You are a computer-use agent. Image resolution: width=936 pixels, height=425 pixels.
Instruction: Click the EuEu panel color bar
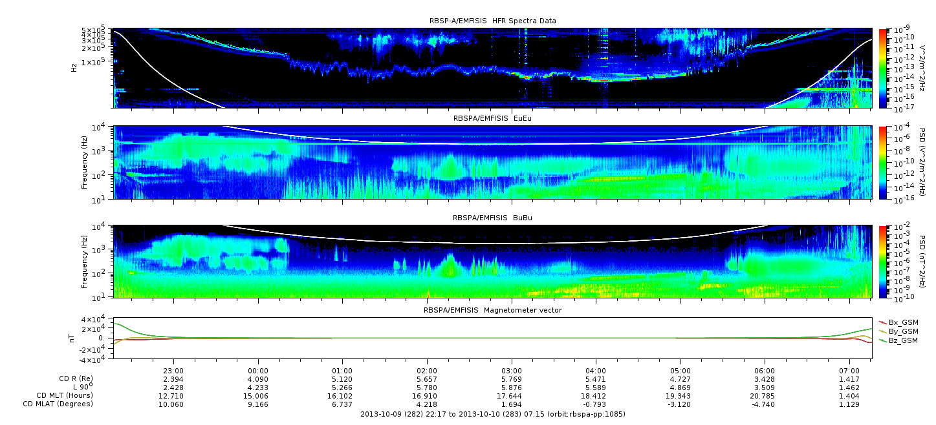point(882,162)
